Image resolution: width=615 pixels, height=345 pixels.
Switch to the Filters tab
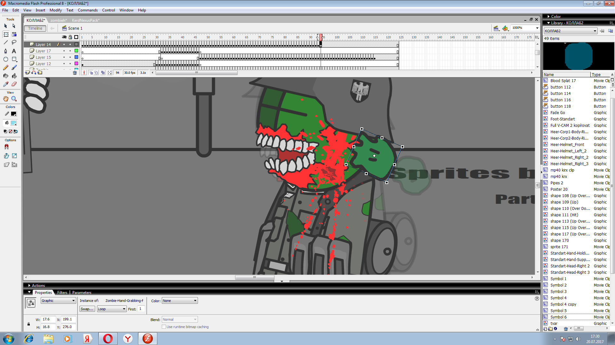point(62,293)
